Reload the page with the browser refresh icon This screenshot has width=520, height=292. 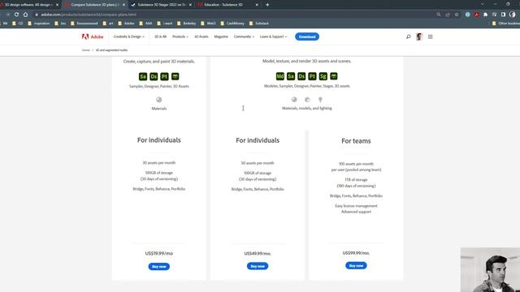tap(16, 15)
